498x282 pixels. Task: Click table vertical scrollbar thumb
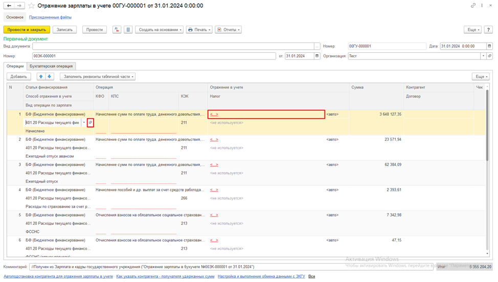pyautogui.click(x=488, y=125)
